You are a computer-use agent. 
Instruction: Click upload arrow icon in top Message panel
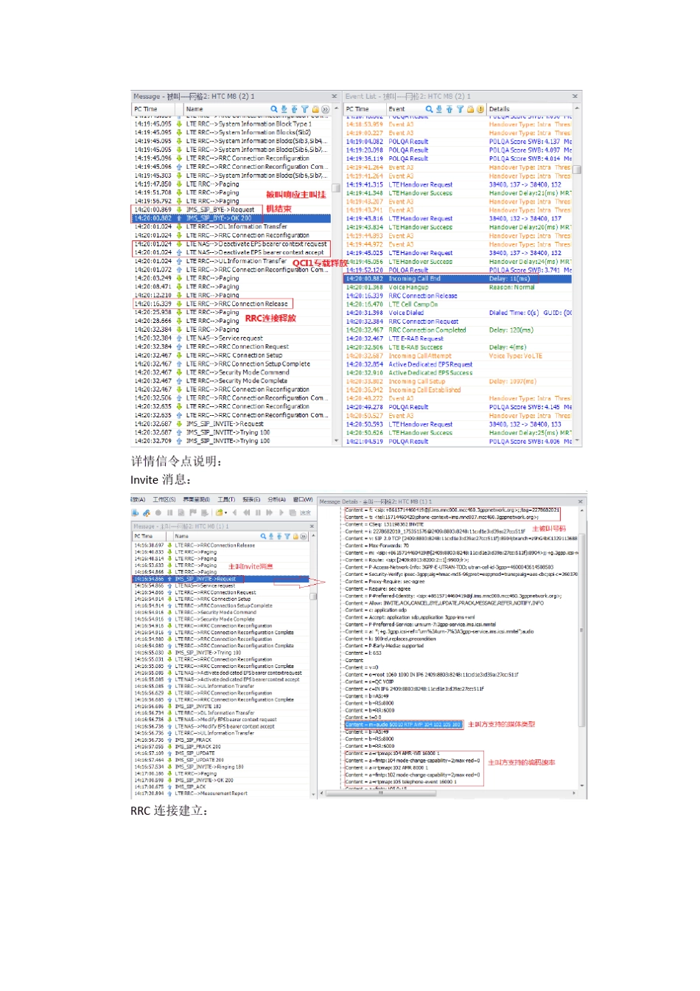click(x=294, y=108)
